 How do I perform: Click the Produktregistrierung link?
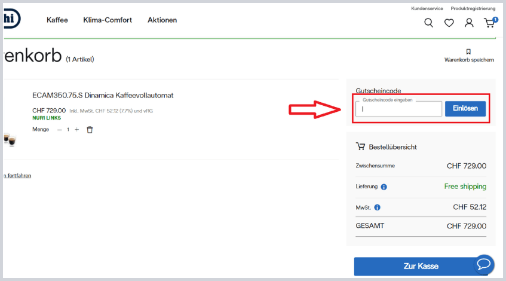(x=473, y=8)
